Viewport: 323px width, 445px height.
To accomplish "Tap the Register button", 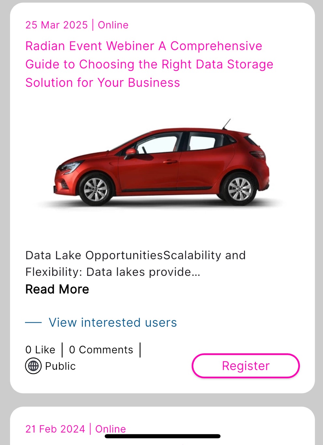I will pos(246,366).
